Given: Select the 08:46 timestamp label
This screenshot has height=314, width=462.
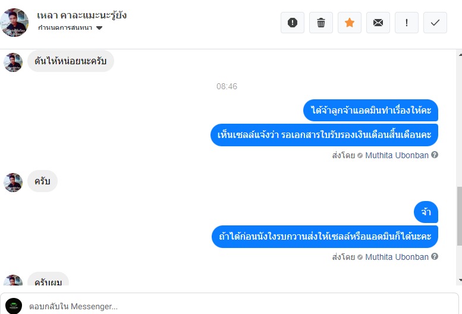Looking at the screenshot, I should click(x=227, y=86).
